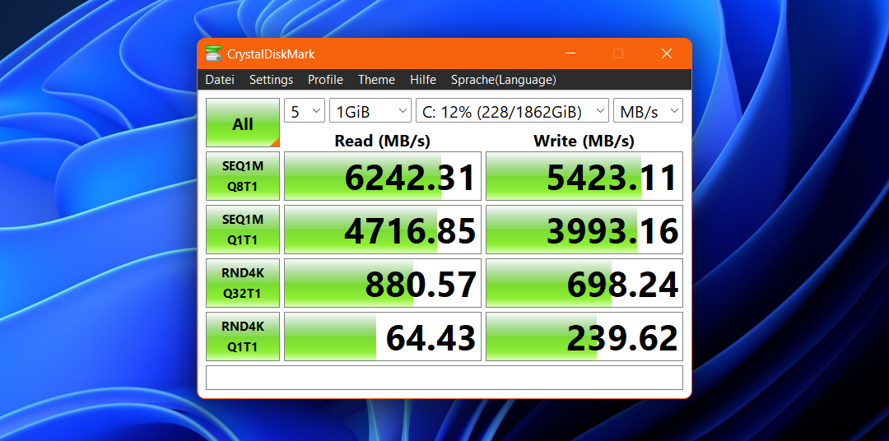The height and width of the screenshot is (441, 889).
Task: Start the SEQ1M Q1T1 test
Action: click(243, 230)
